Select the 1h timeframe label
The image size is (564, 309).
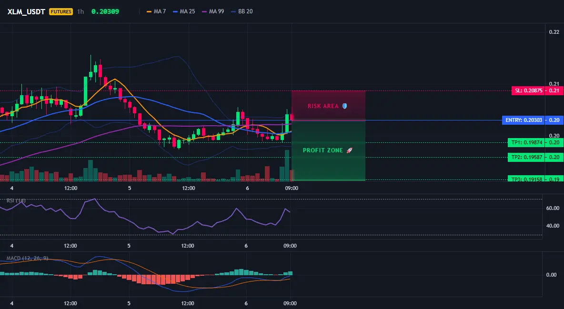[x=81, y=11]
